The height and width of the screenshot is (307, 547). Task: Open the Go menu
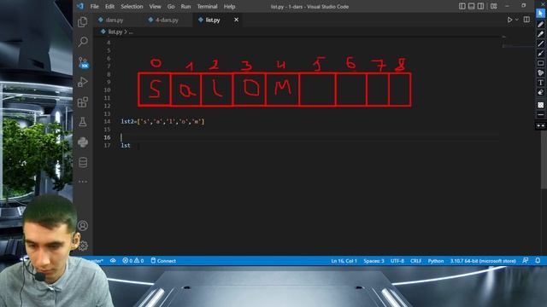pyautogui.click(x=171, y=7)
